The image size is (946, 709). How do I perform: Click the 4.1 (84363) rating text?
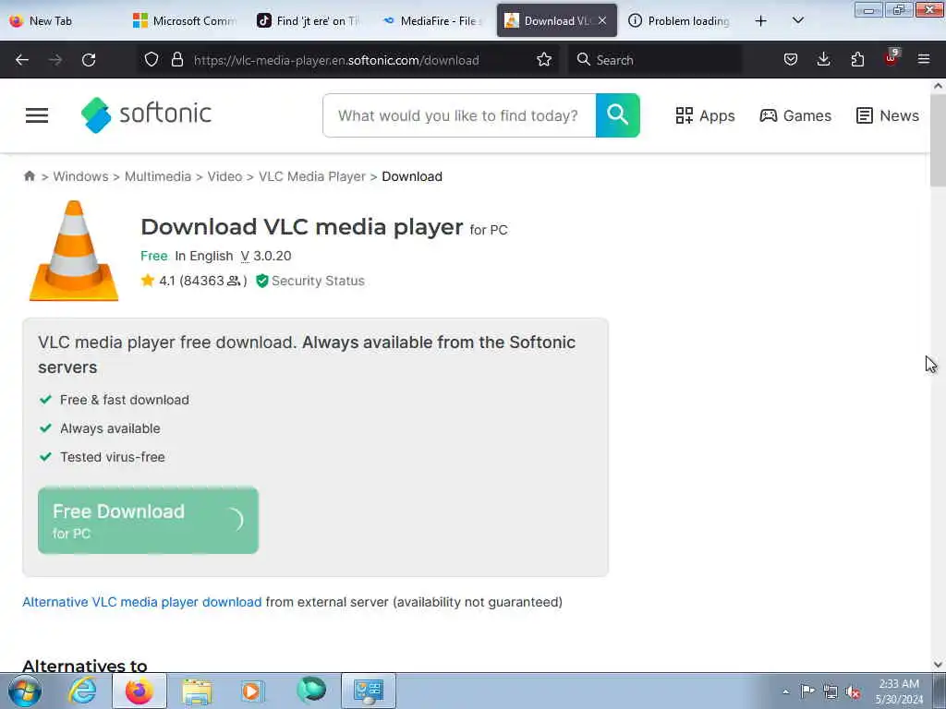tap(202, 281)
